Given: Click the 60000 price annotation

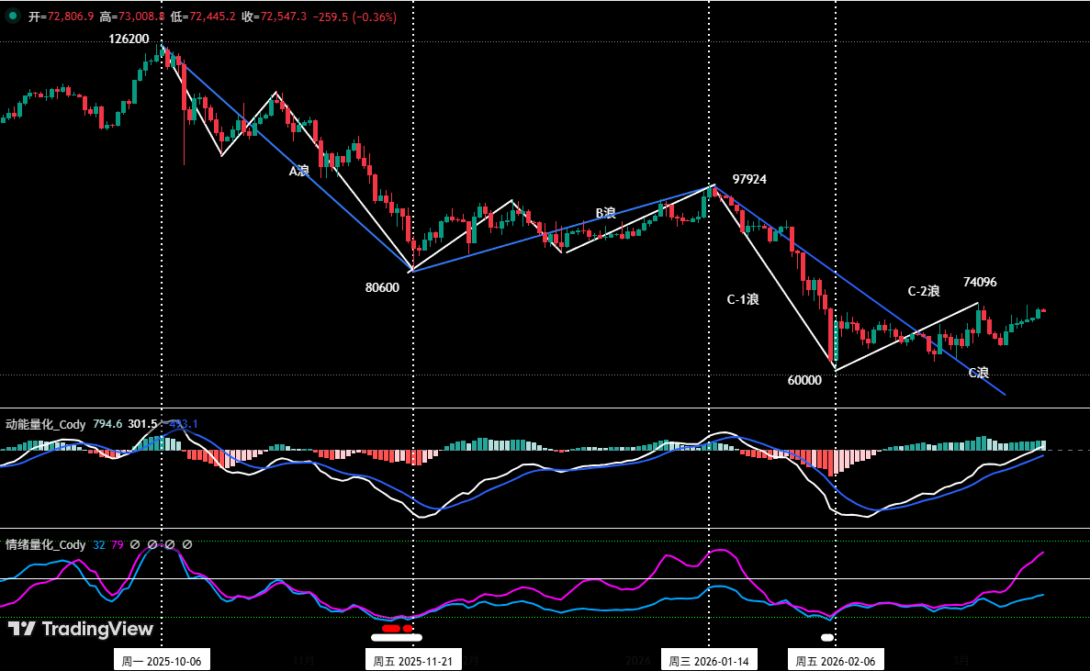Looking at the screenshot, I should 803,380.
